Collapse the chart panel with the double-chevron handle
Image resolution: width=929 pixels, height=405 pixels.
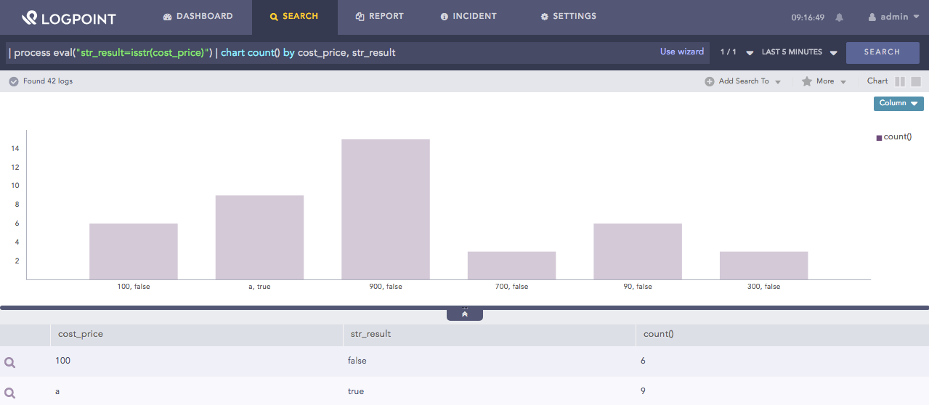[x=464, y=314]
